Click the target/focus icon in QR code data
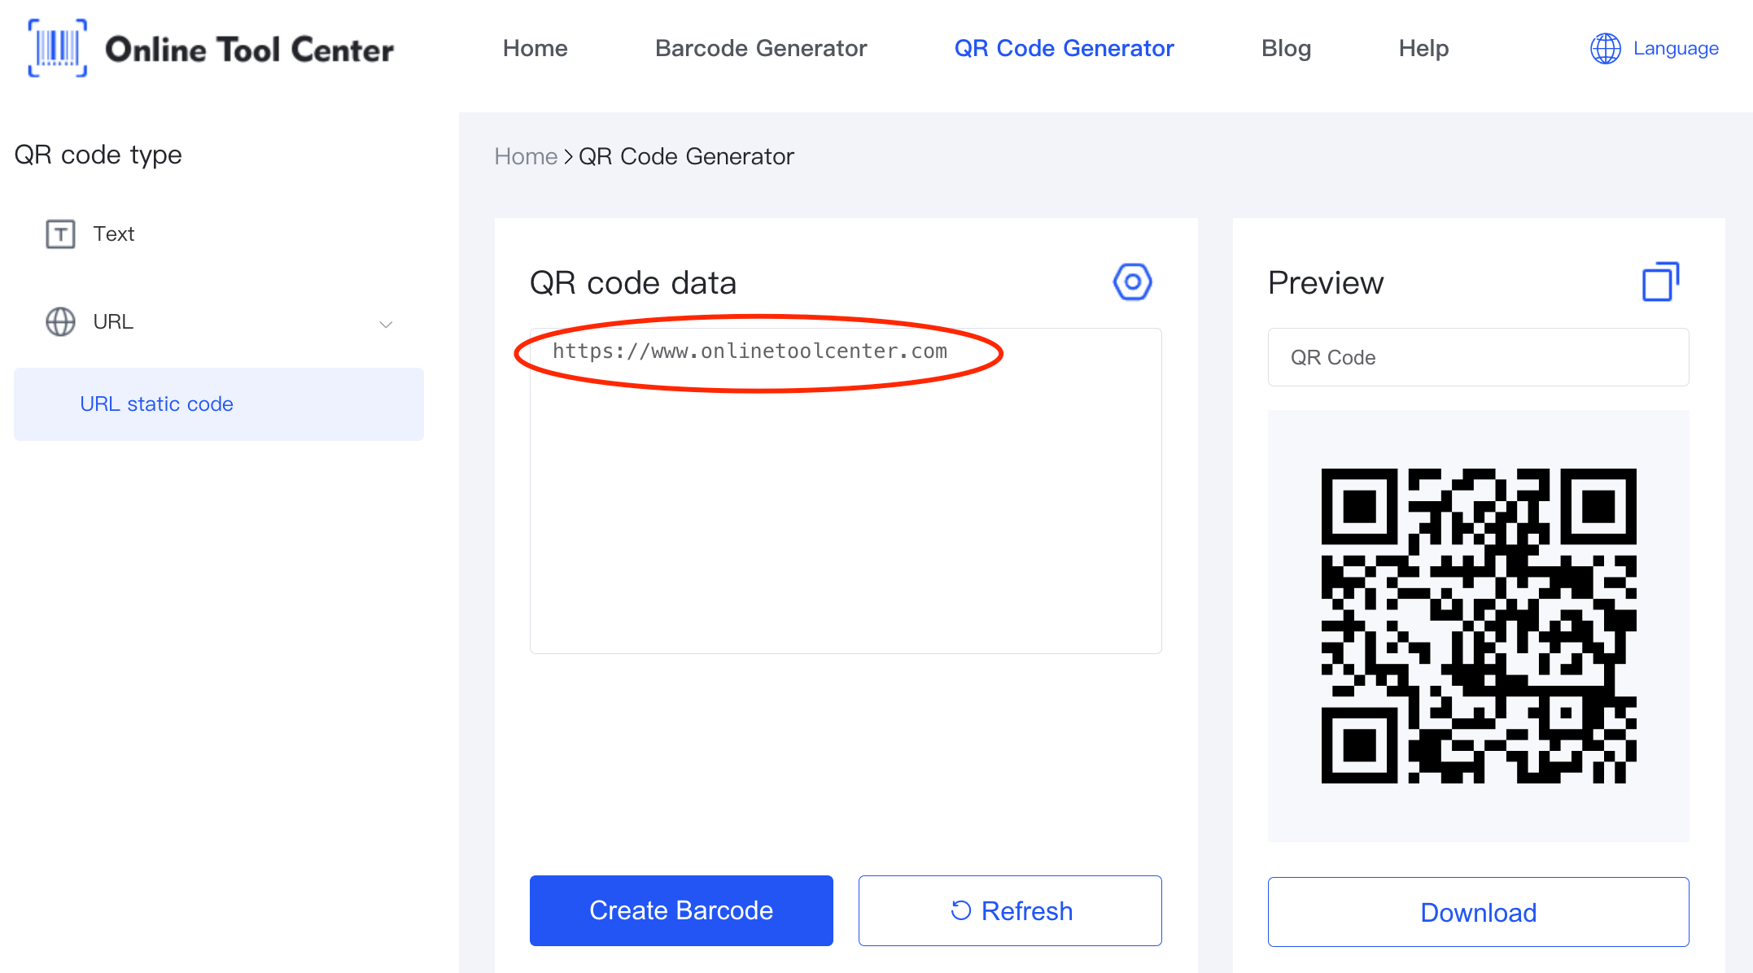The width and height of the screenshot is (1753, 973). [1127, 281]
